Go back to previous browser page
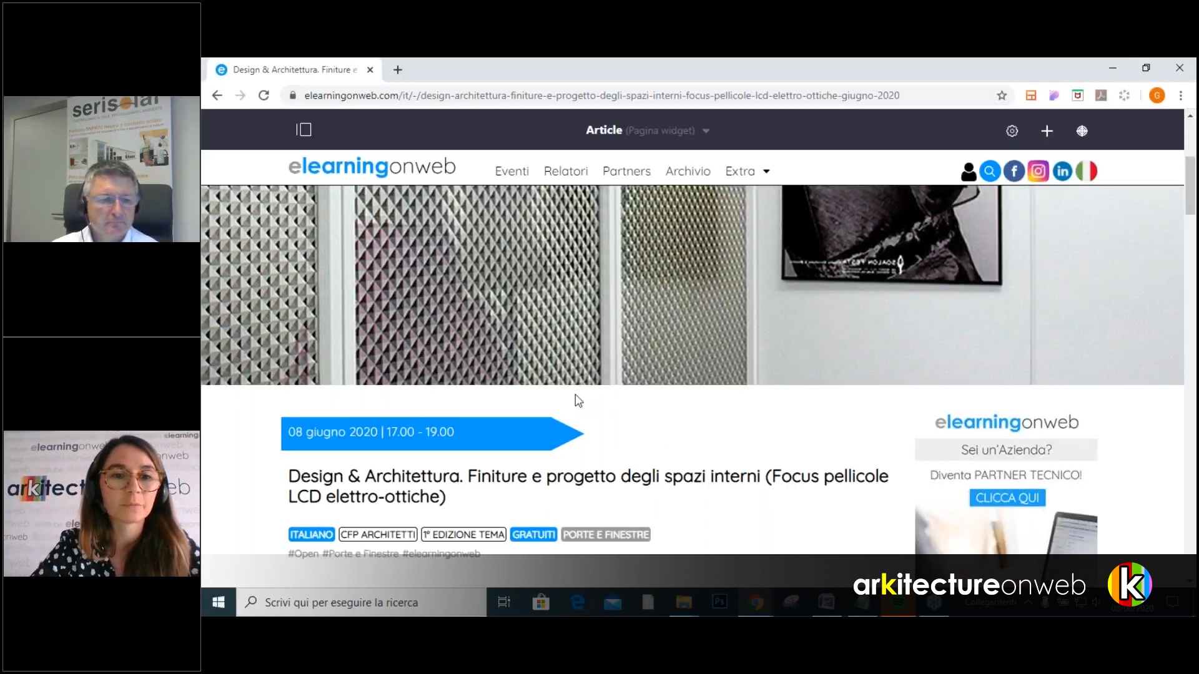 tap(217, 95)
